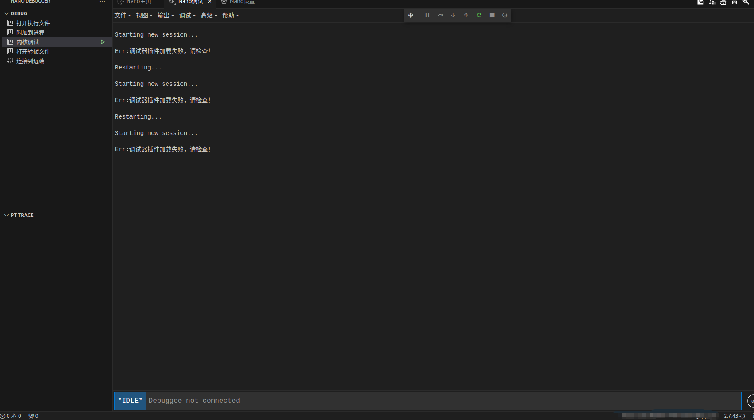The width and height of the screenshot is (754, 420).
Task: Collapse the PT TRACE section
Action: coord(6,215)
